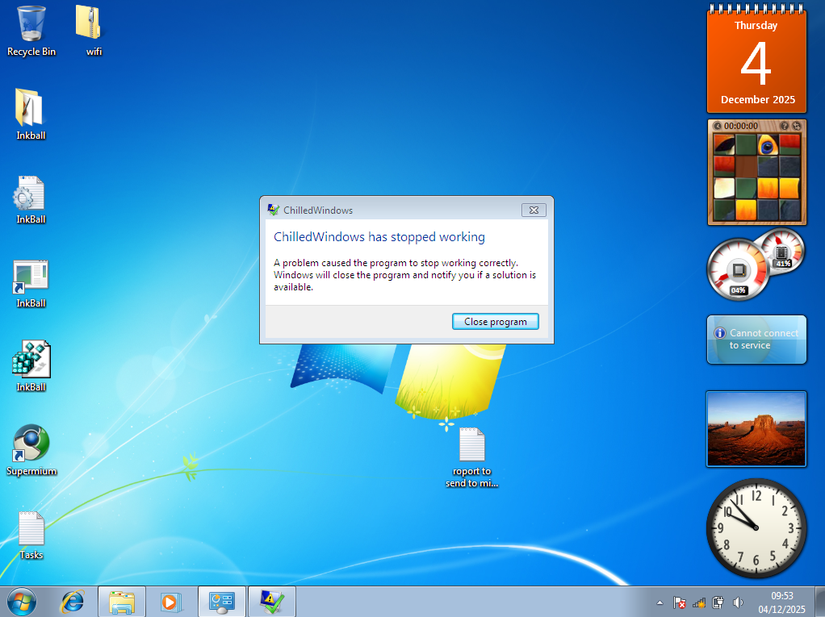This screenshot has width=825, height=617.
Task: Select the Inkball folder icon
Action: 31,114
